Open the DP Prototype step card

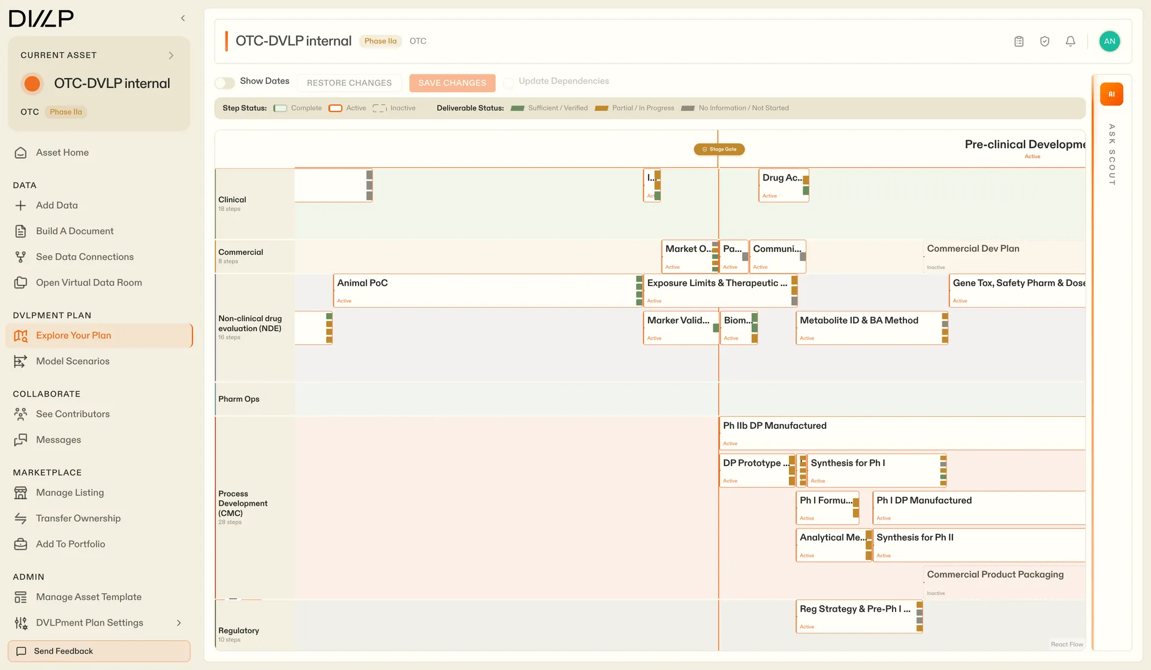click(x=757, y=471)
